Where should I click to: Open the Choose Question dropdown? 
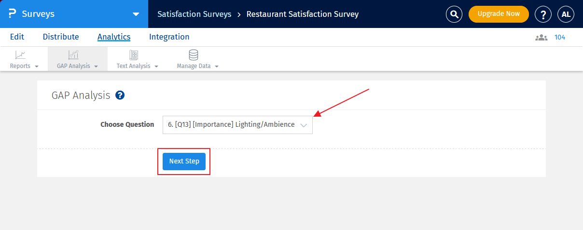(x=237, y=124)
